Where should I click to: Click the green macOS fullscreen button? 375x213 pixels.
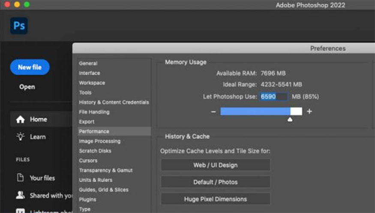[x=27, y=4]
